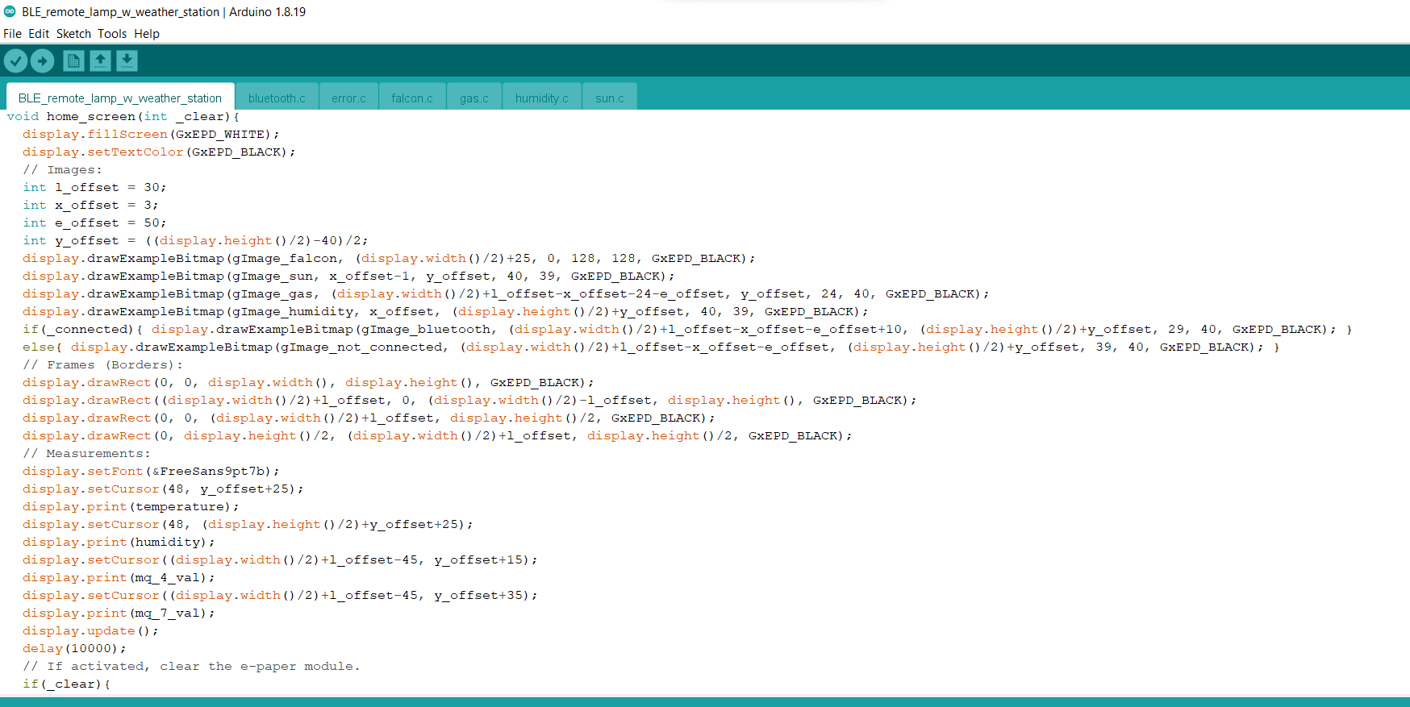Open the Edit menu
1410x707 pixels.
click(39, 34)
